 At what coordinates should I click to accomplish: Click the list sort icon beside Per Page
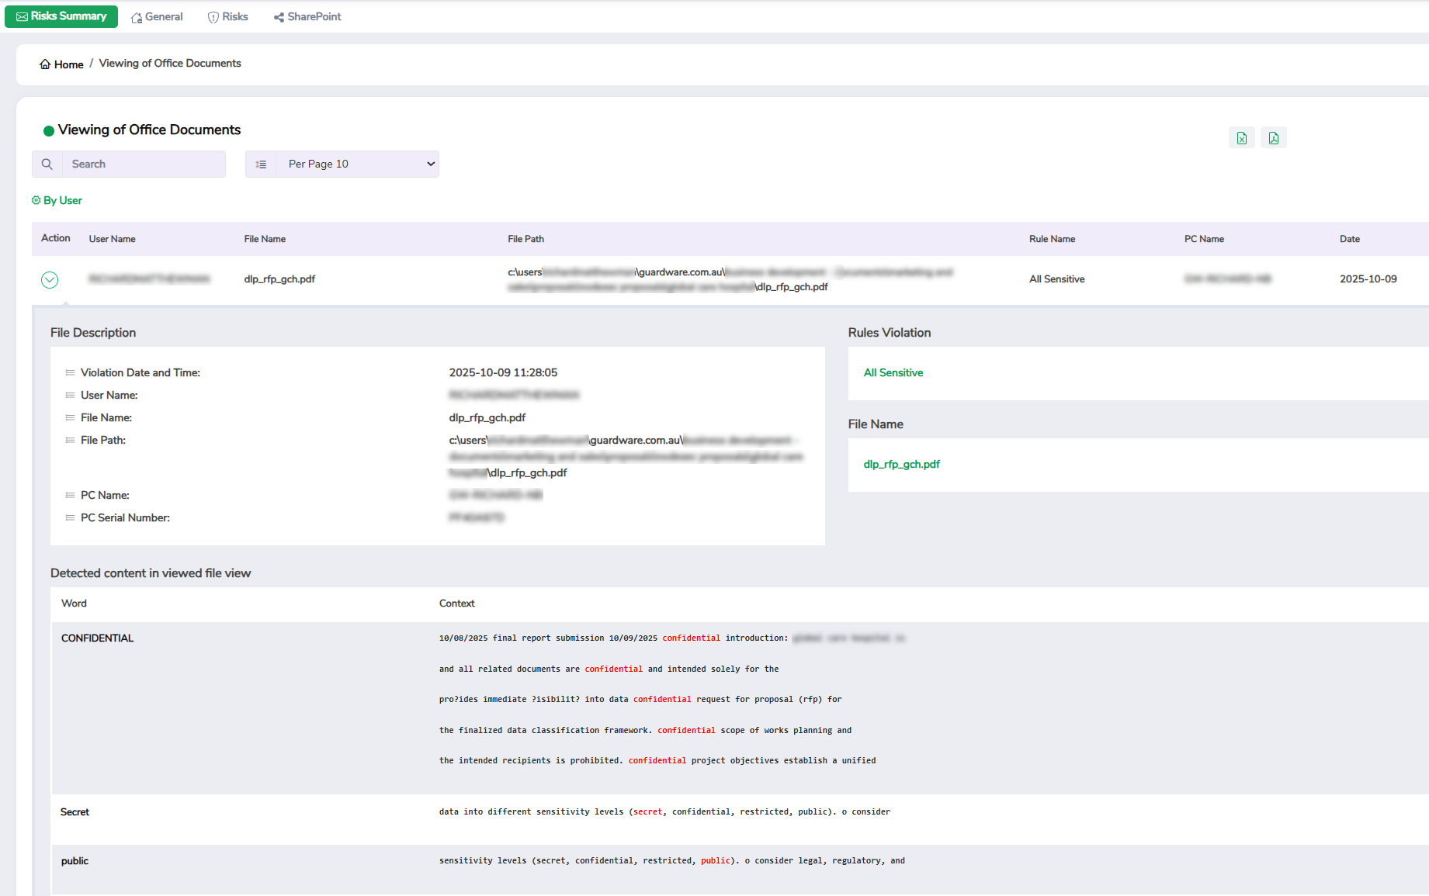[261, 164]
